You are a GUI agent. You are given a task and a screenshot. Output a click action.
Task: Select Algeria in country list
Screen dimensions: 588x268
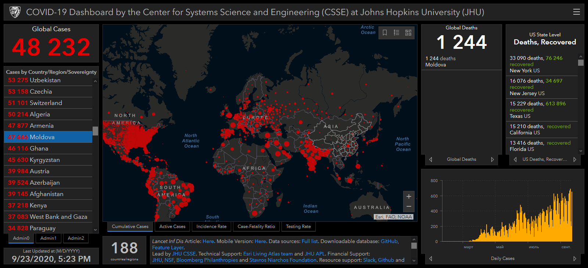[48, 114]
